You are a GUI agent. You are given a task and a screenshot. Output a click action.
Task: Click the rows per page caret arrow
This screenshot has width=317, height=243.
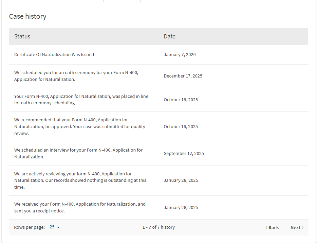pos(58,227)
